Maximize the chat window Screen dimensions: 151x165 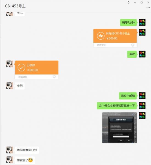pyautogui.click(x=142, y=2)
